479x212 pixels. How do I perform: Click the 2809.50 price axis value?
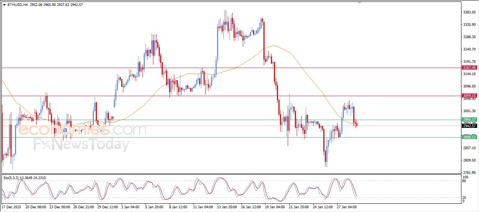(469, 160)
